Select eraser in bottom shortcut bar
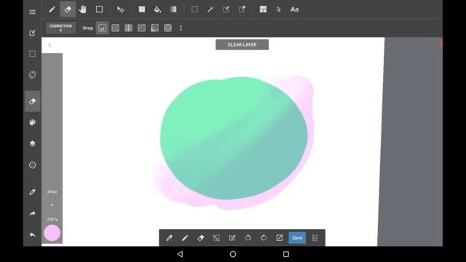 [201, 238]
